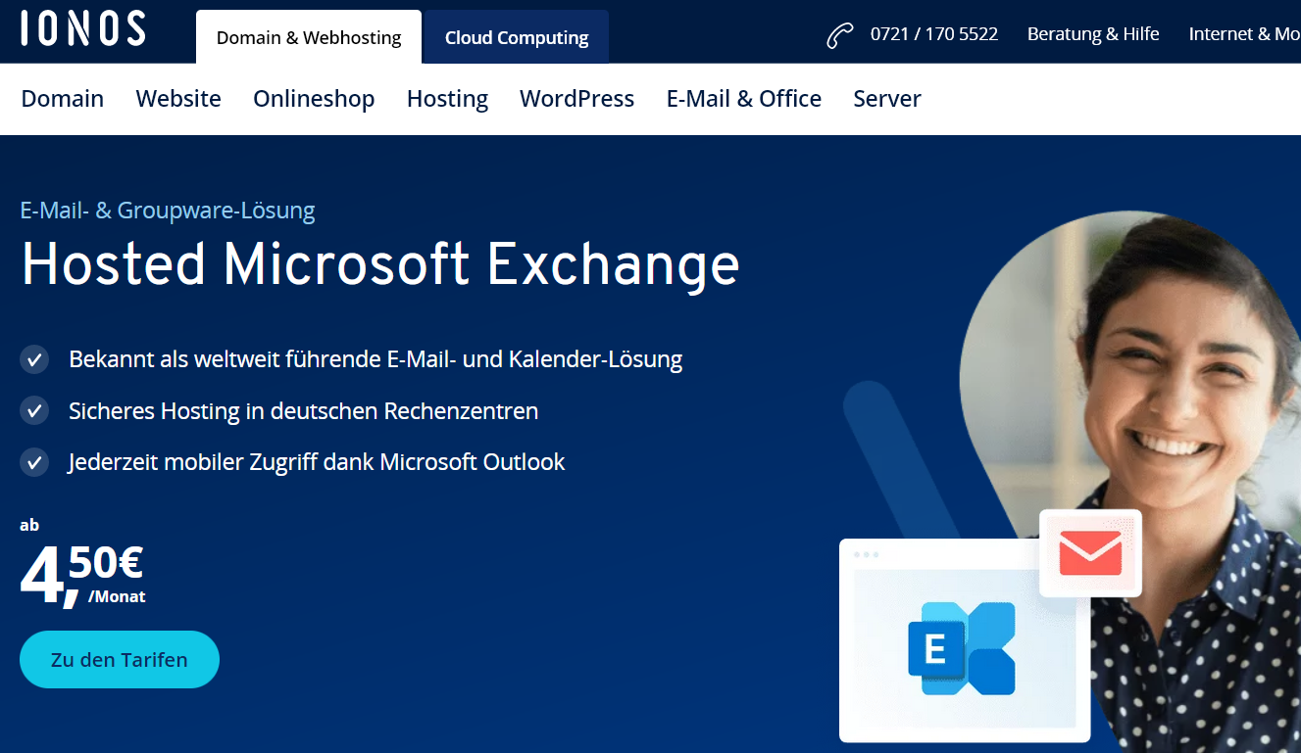Viewport: 1301px width, 753px height.
Task: Click the red envelope mail icon
Action: coord(1090,553)
